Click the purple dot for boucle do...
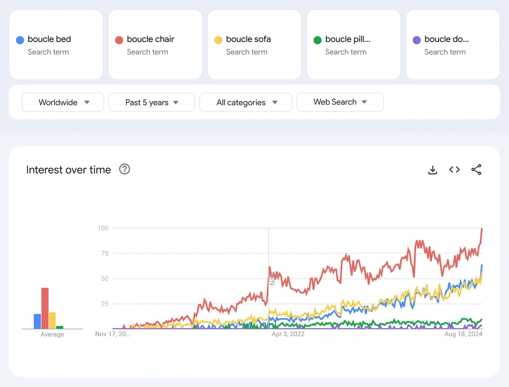Viewport: 509px width, 387px height. [417, 40]
